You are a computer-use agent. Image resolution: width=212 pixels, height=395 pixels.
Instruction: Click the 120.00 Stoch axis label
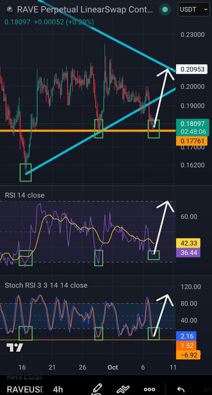pos(191,287)
